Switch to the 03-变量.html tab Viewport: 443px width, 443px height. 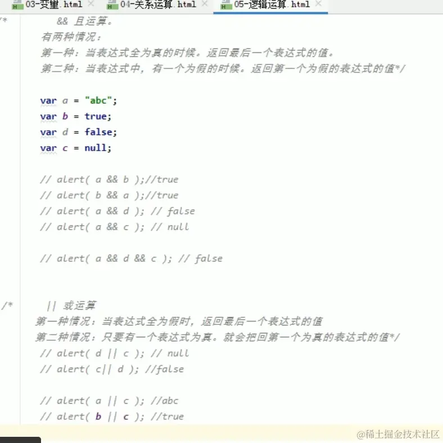(x=53, y=4)
